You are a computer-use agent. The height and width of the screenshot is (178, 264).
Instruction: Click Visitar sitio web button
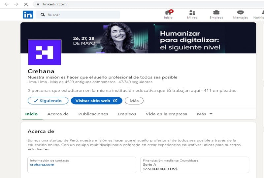coord(96,101)
